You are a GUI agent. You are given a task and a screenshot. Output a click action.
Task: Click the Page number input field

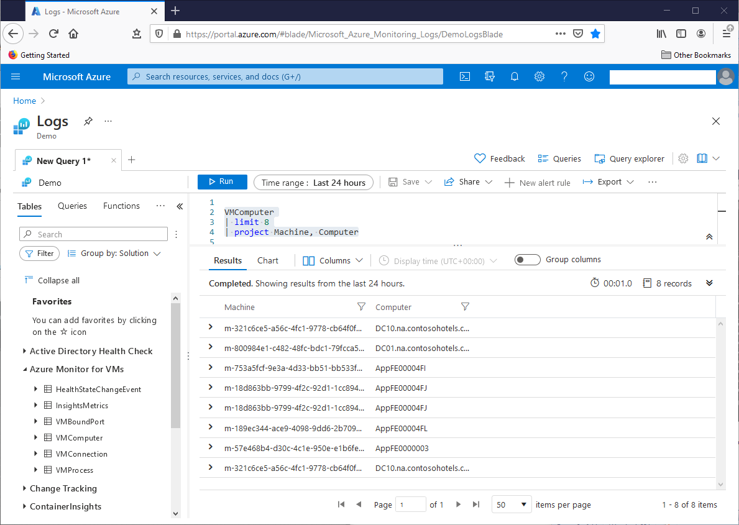click(410, 504)
